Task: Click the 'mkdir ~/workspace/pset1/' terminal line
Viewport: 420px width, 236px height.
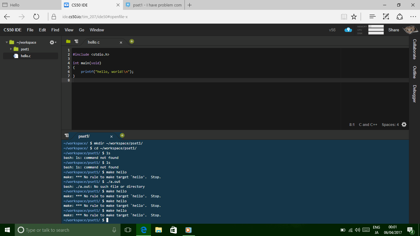Action: coord(103,143)
